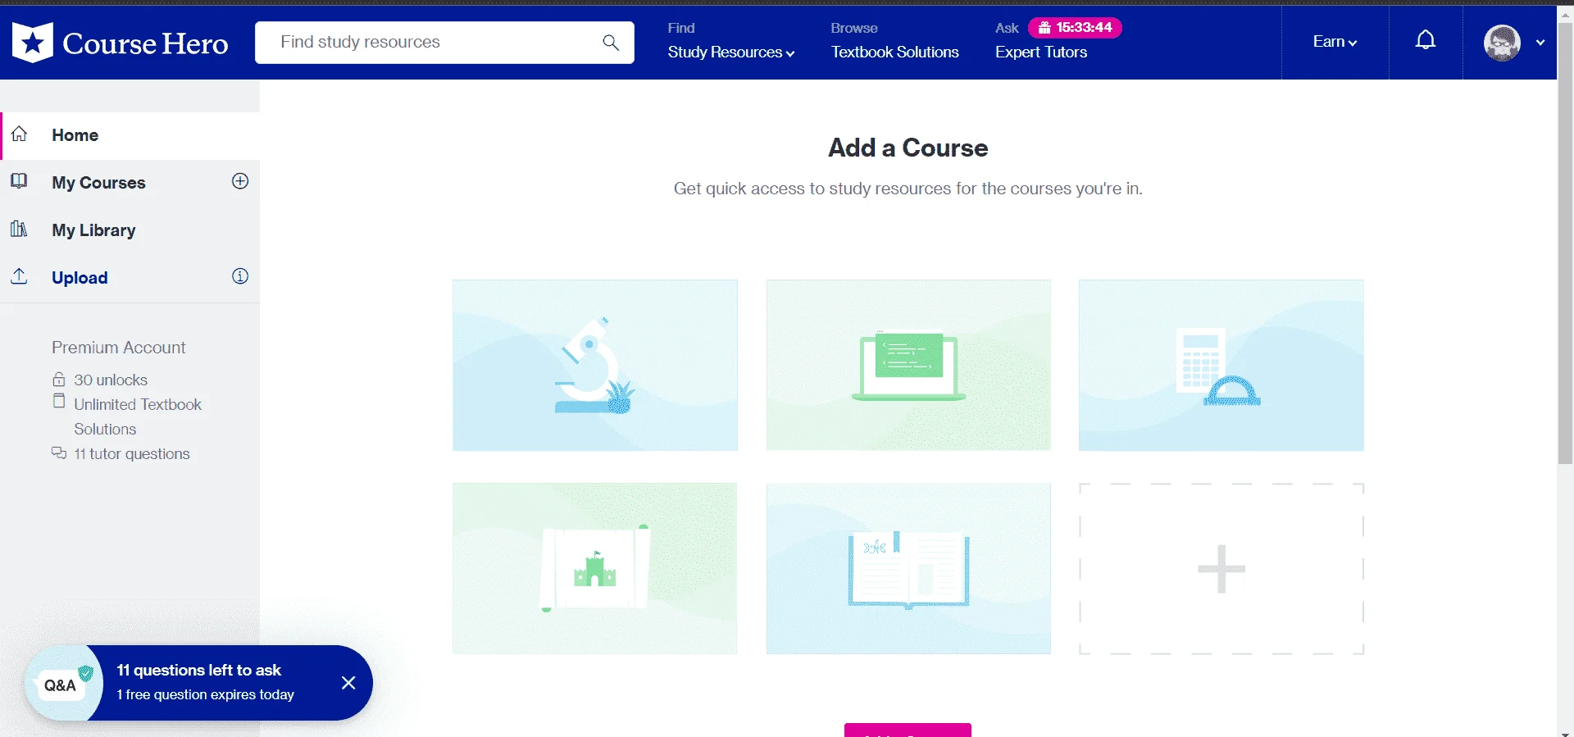This screenshot has width=1574, height=737.
Task: Click Unlimited Textbook Solutions text
Action: tap(138, 416)
